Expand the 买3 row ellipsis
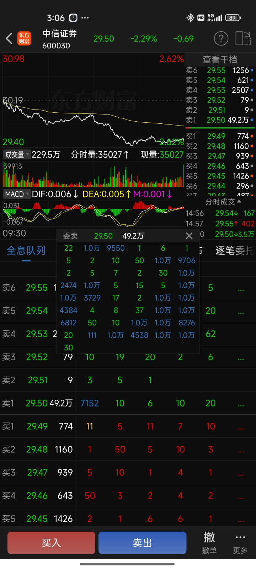The width and height of the screenshot is (256, 569). click(x=241, y=473)
